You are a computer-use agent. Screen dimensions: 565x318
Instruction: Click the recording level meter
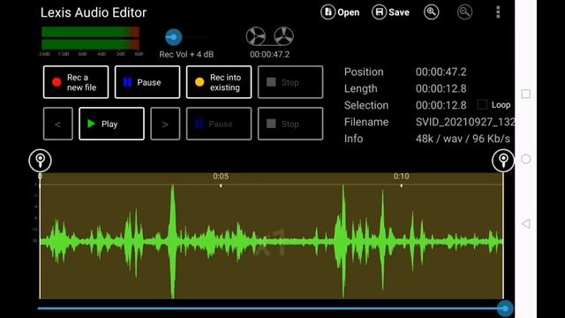[x=90, y=38]
